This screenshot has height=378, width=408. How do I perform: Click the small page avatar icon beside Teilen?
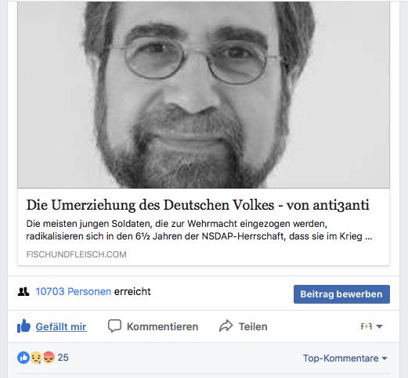point(366,326)
